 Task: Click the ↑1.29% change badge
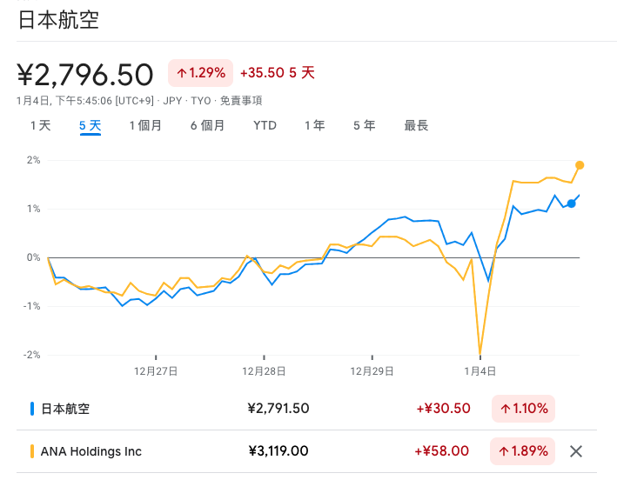click(200, 73)
